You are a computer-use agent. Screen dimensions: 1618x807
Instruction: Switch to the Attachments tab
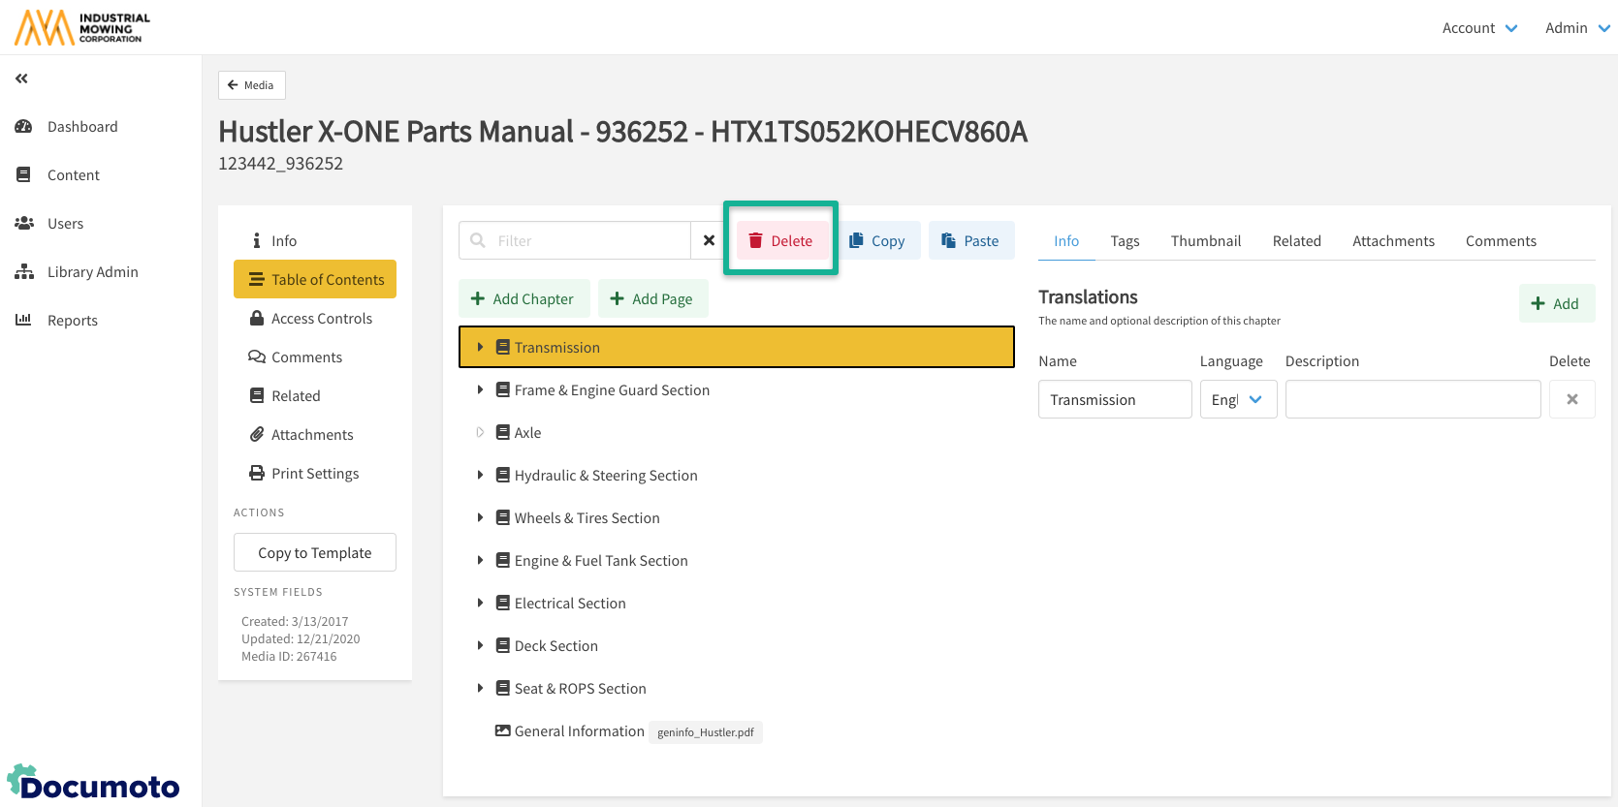pos(1393,241)
